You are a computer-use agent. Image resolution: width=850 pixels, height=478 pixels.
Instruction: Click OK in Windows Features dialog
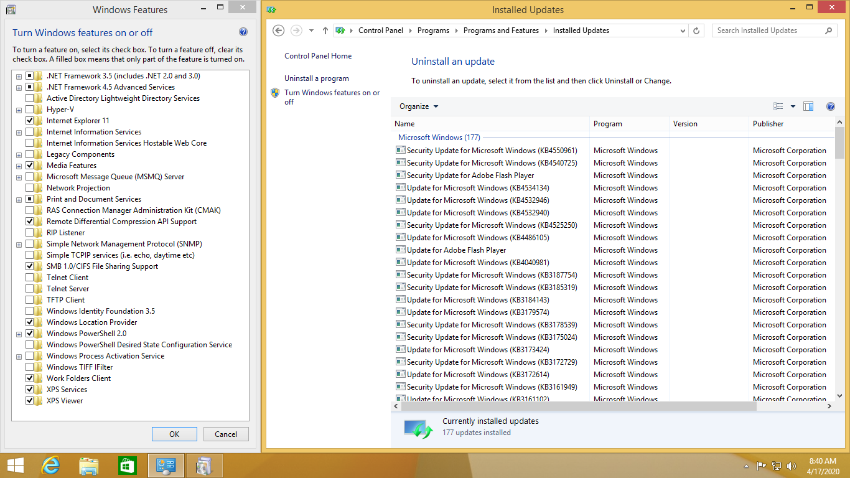click(174, 434)
